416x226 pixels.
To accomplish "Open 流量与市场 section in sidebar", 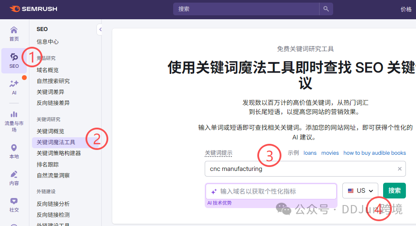I will [x=14, y=122].
